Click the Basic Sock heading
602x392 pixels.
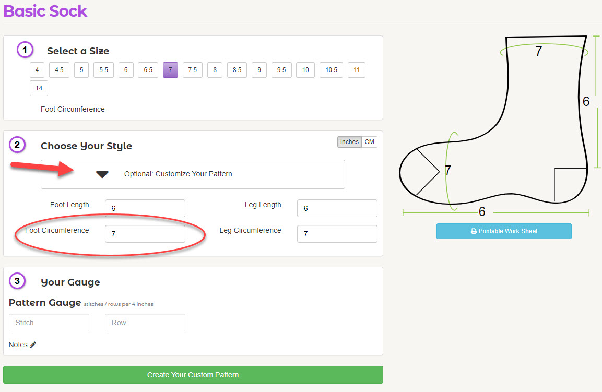pyautogui.click(x=45, y=11)
